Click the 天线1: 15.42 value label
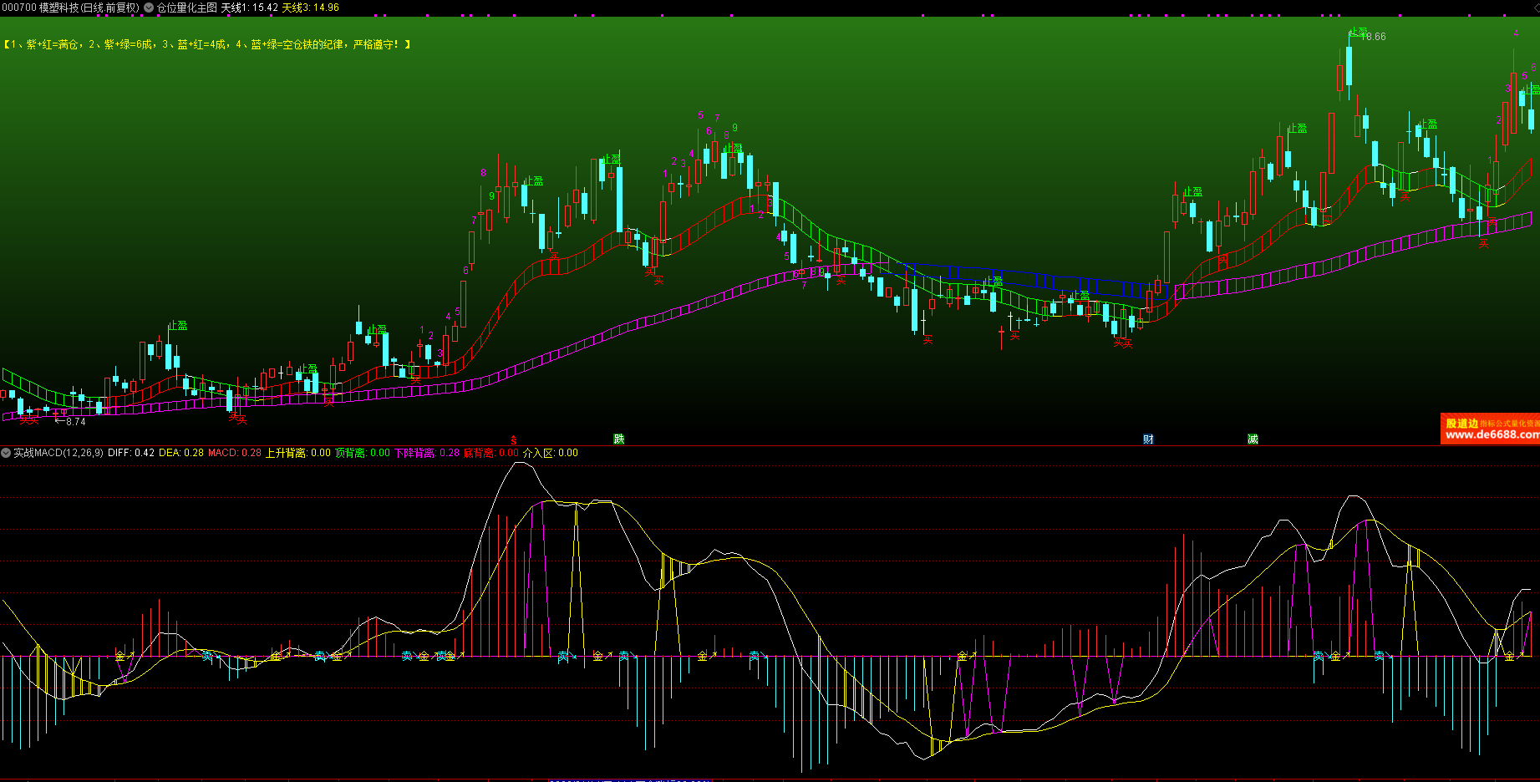The width and height of the screenshot is (1540, 782). (249, 8)
